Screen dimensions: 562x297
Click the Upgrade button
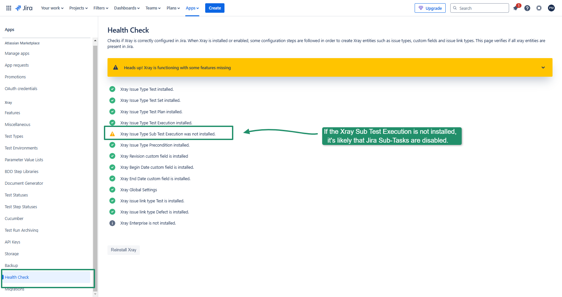click(x=430, y=8)
